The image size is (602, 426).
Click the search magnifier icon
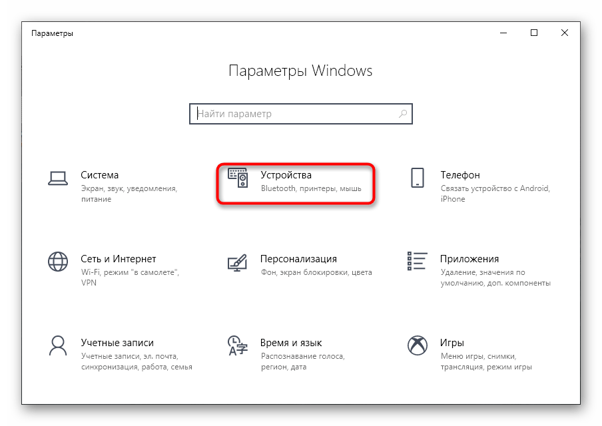(x=403, y=114)
